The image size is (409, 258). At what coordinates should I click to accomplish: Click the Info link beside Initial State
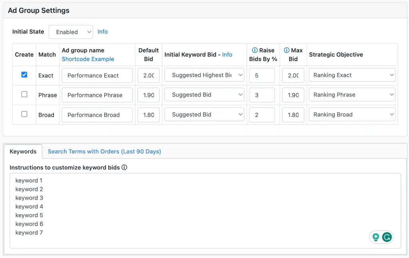click(102, 32)
